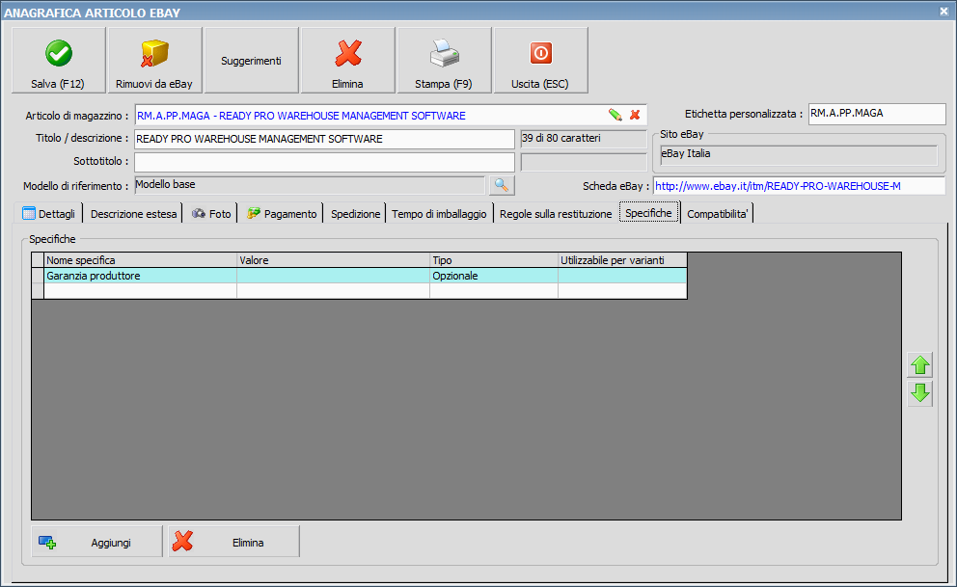Open Suggerimenti button
Viewport: 957px width, 587px height.
pyautogui.click(x=252, y=61)
